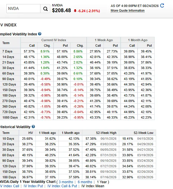Click 7 Days call IV value 57.37%
This screenshot has width=173, height=189.
[x=29, y=51]
